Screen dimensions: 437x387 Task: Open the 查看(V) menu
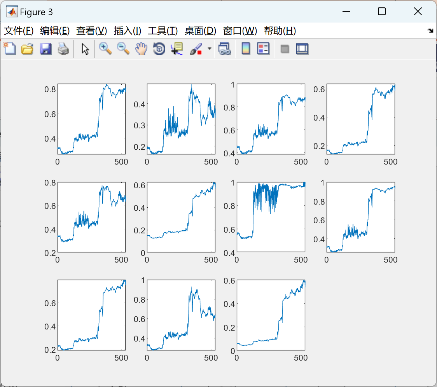pyautogui.click(x=91, y=31)
